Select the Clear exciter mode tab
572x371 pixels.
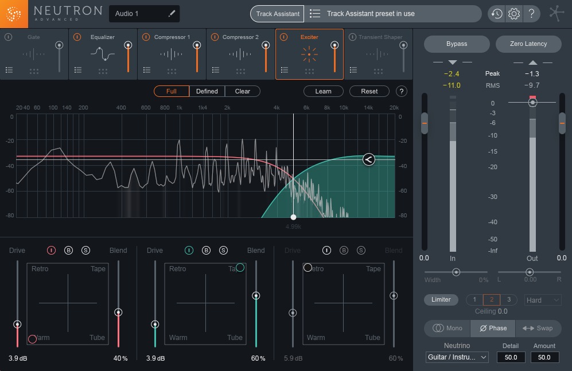pos(243,91)
